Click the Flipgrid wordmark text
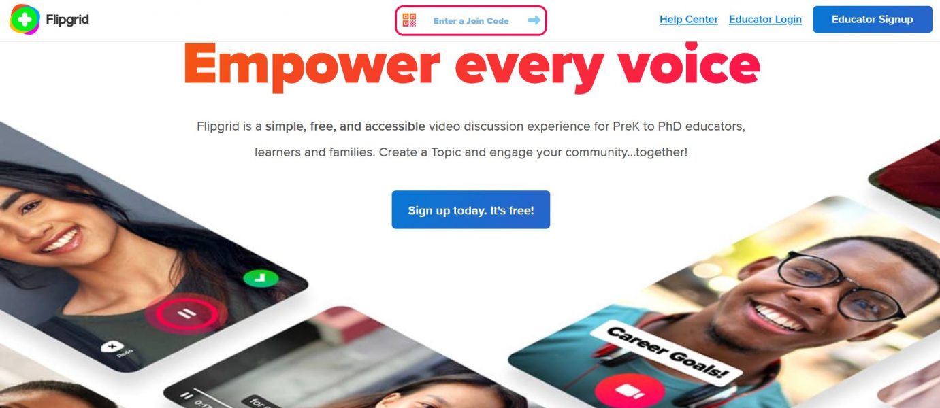This screenshot has height=408, width=940. [x=67, y=20]
